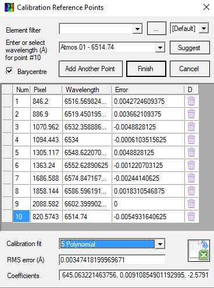Click error cell 0.003662109375

point(148,114)
